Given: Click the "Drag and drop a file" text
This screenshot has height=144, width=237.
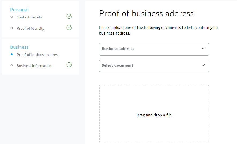Looking at the screenshot, I should click(154, 115).
